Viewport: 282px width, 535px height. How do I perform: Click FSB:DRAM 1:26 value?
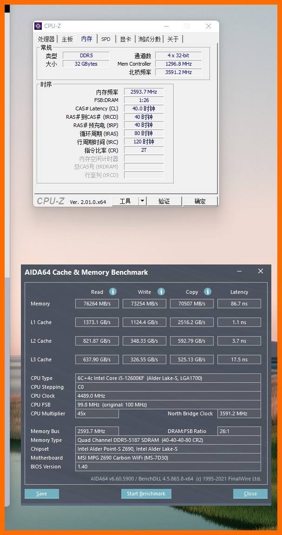pos(144,100)
